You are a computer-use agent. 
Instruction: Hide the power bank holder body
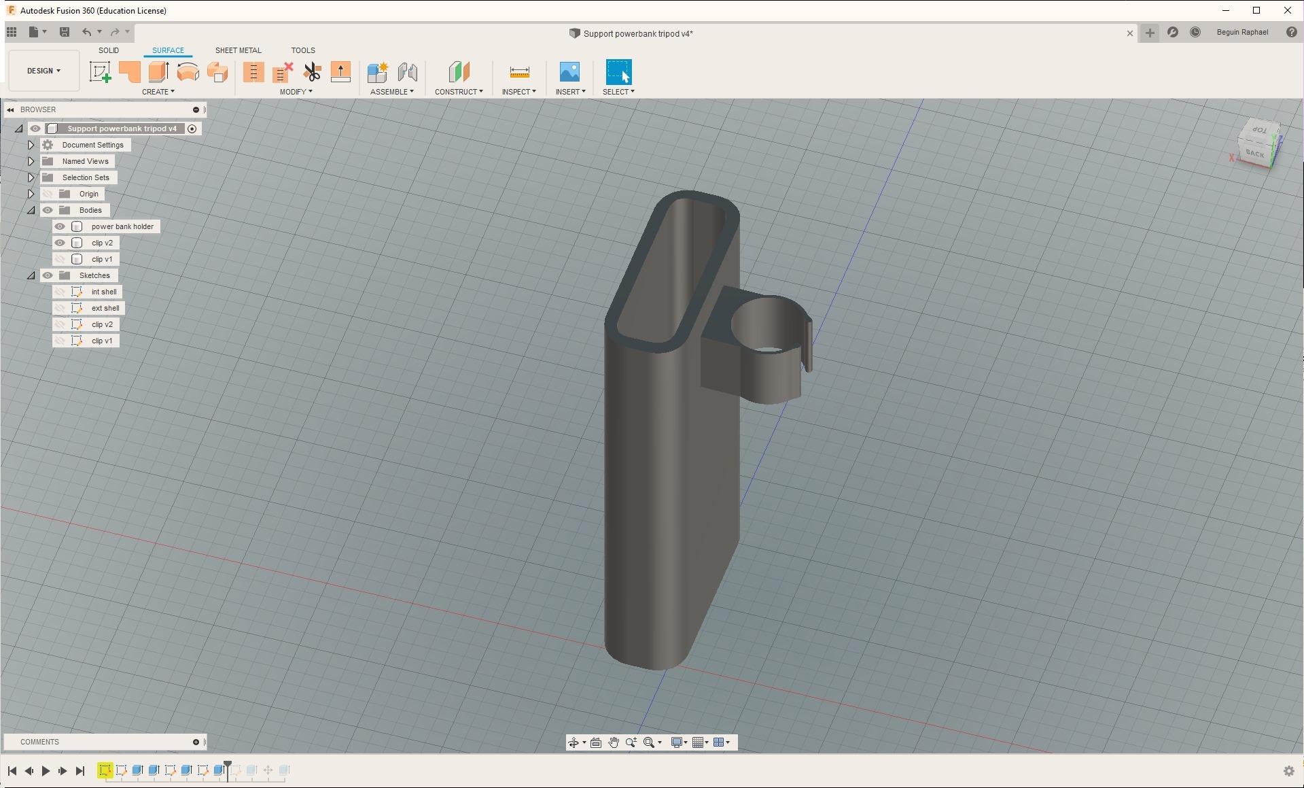pyautogui.click(x=60, y=226)
